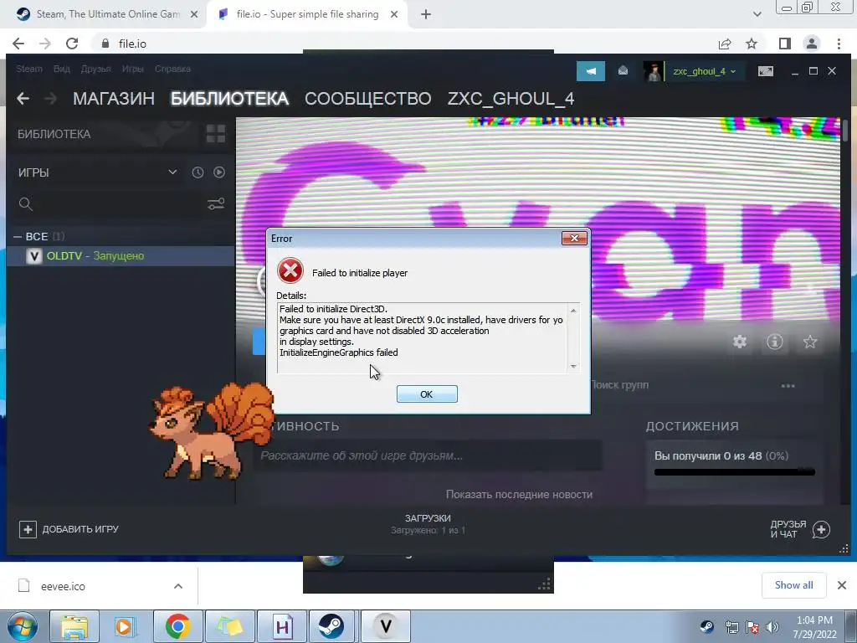This screenshot has height=643, width=857.
Task: Open the Игры menu in Steam
Action: click(132, 69)
